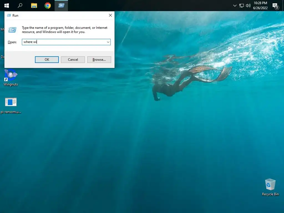284x213 pixels.
Task: Click the Recycle Bin label text
Action: (270, 194)
